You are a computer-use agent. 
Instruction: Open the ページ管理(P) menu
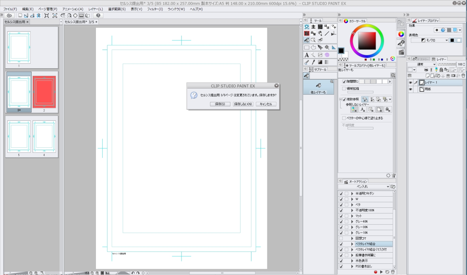point(48,9)
